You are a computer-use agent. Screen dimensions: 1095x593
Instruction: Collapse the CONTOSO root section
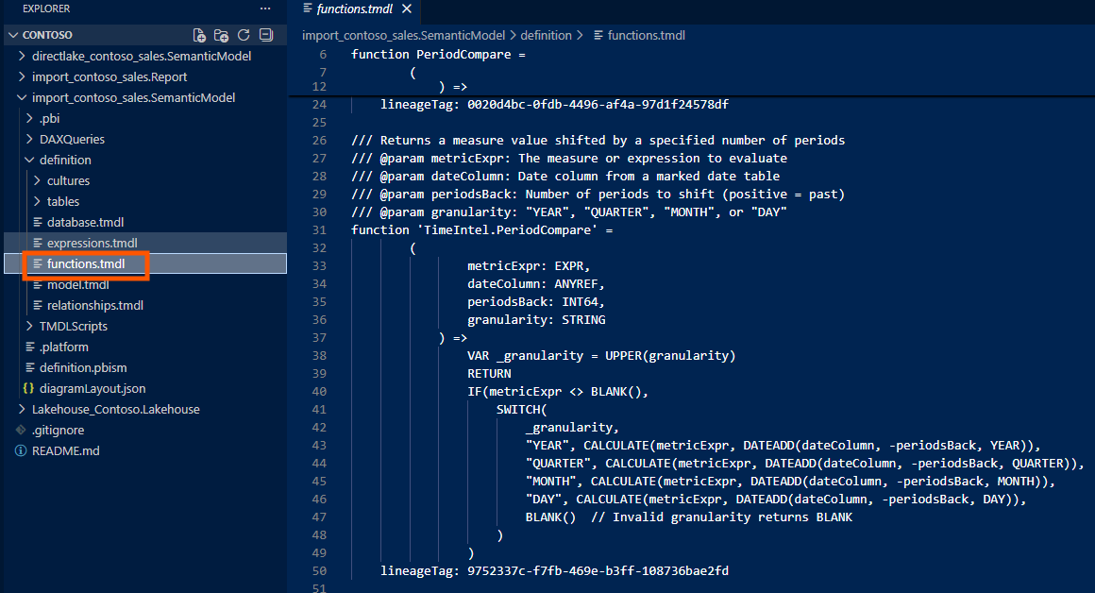point(13,35)
